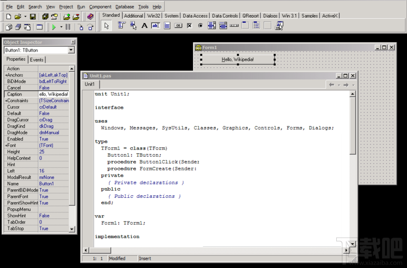Click the View Unit toolbar icon
This screenshot has height=268, width=407.
click(9, 27)
